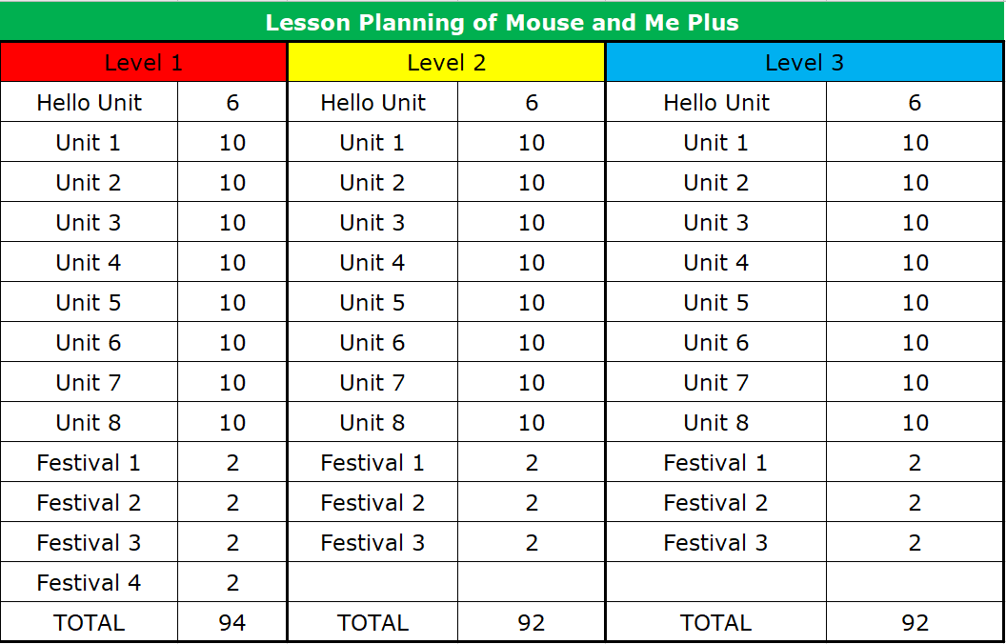The height and width of the screenshot is (644, 1006).
Task: Select the Level 2 Unit 5 cell
Action: [372, 302]
